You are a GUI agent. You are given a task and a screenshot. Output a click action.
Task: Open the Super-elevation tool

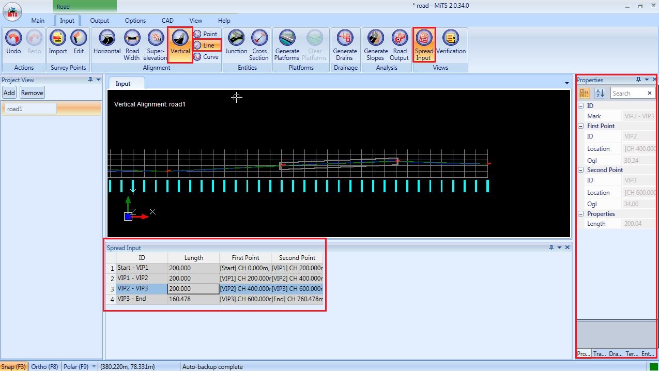[x=155, y=44]
